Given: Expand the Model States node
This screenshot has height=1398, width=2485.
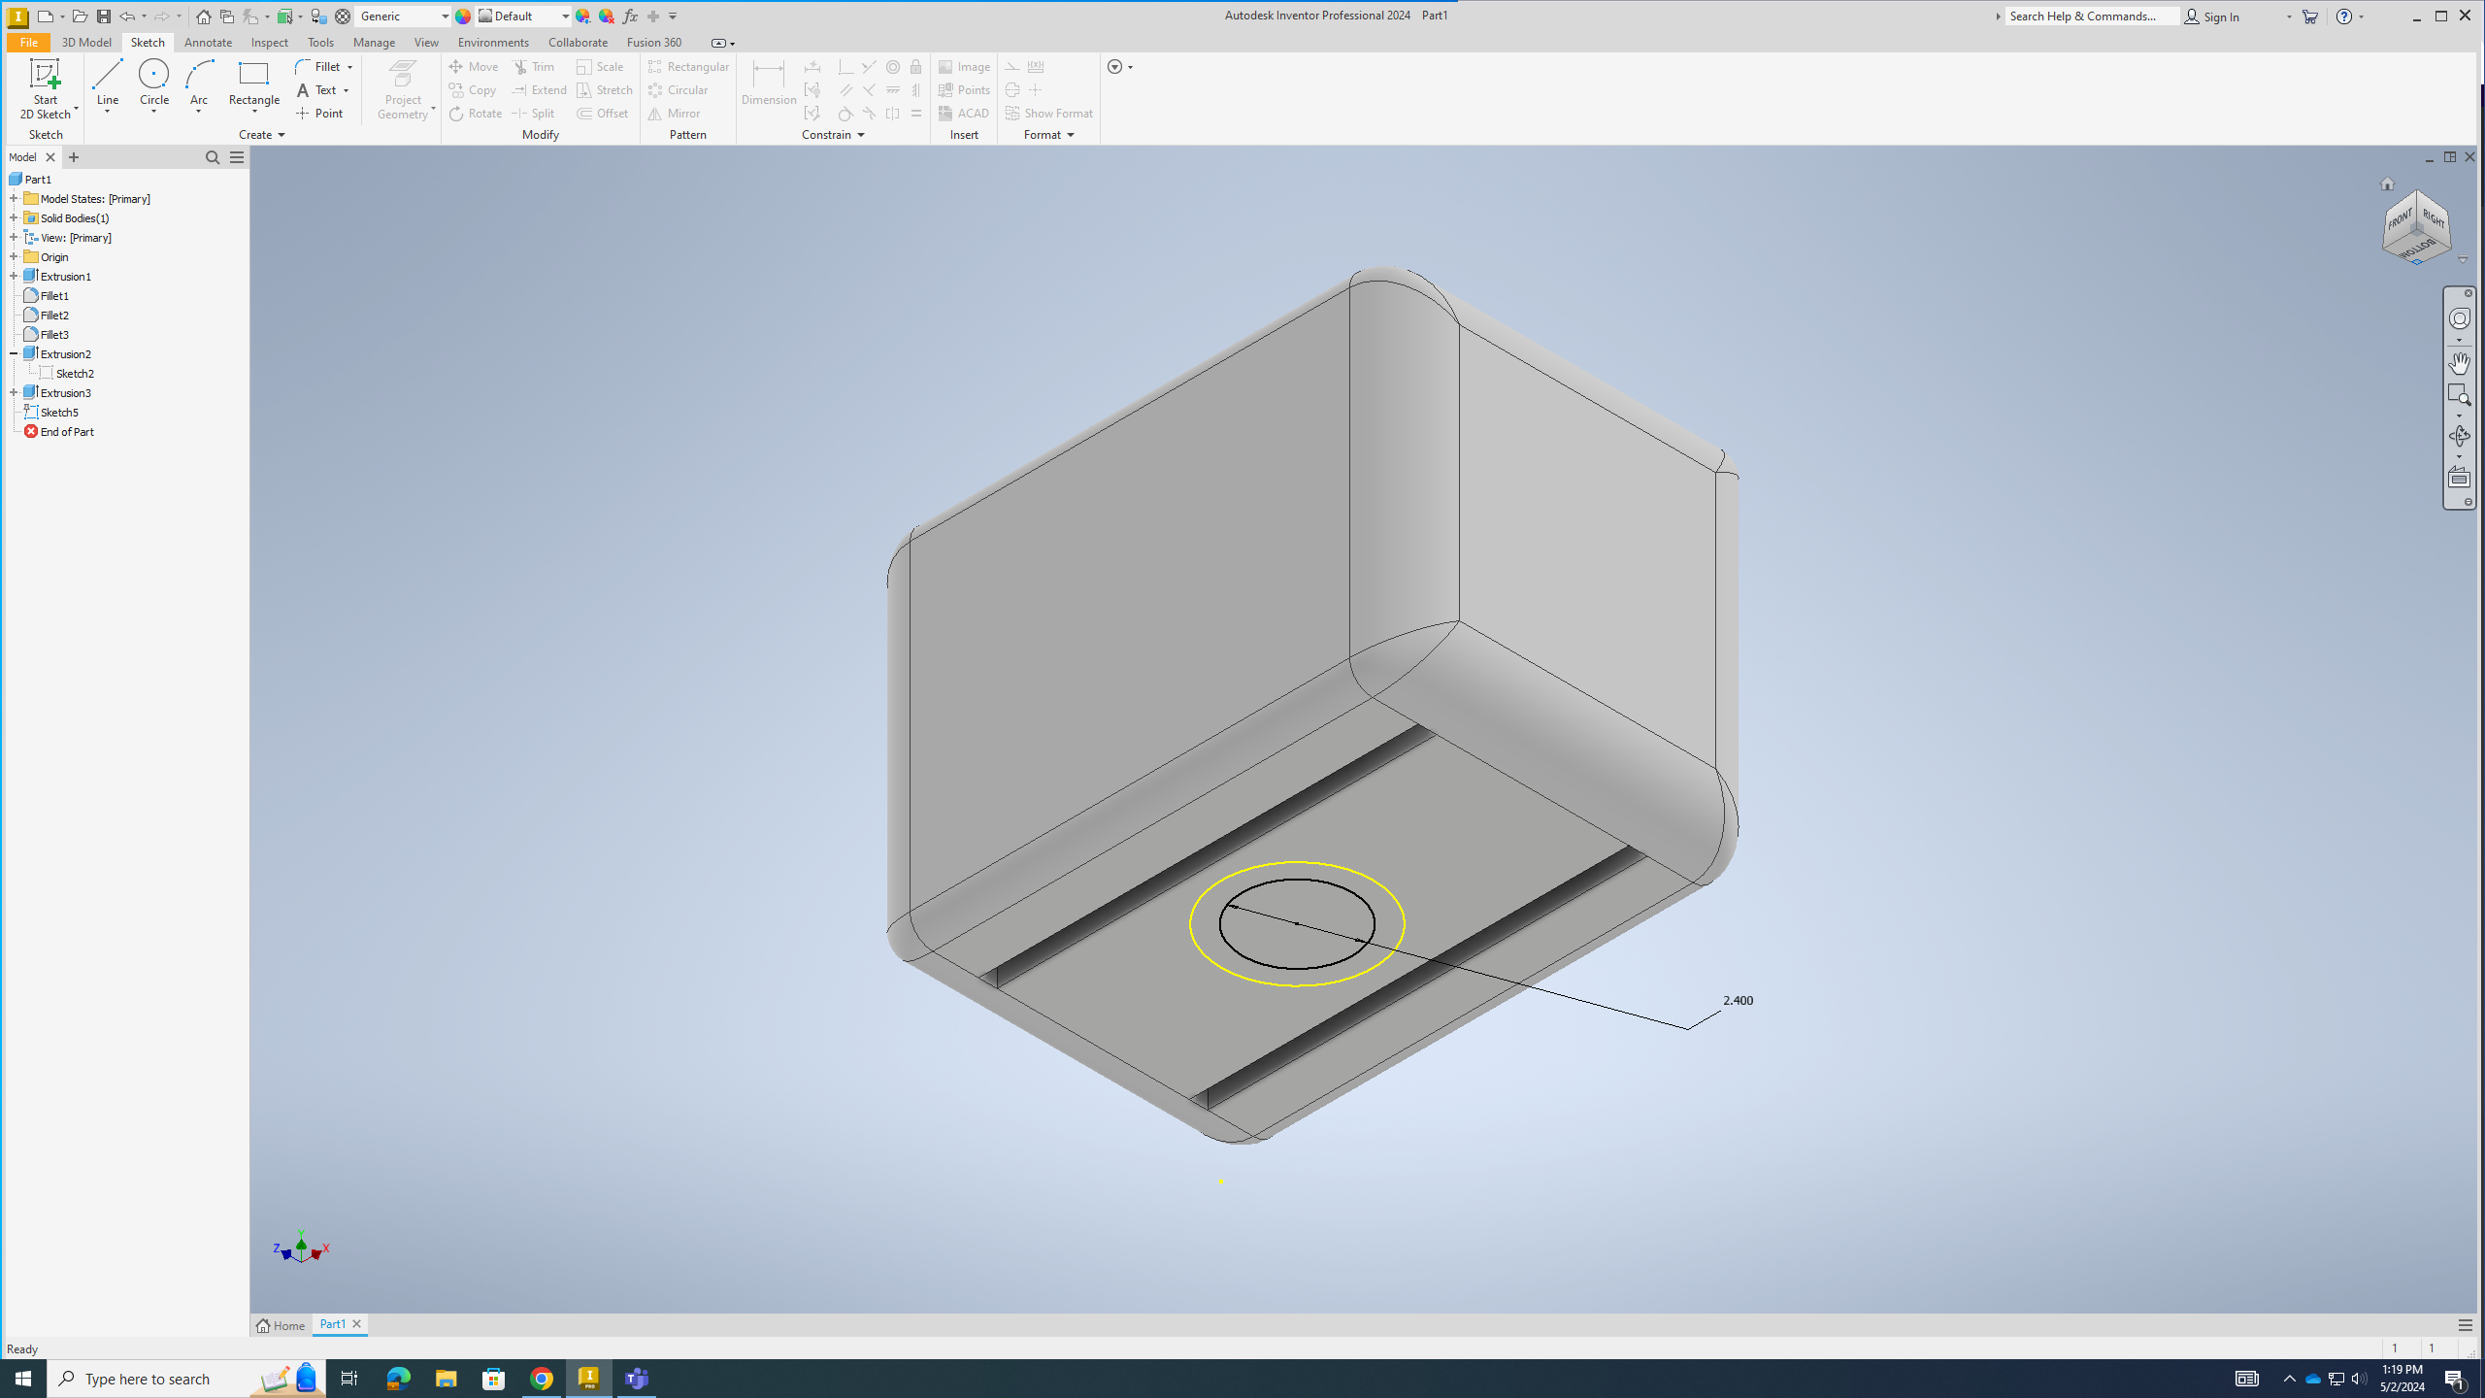Looking at the screenshot, I should pos(14,199).
